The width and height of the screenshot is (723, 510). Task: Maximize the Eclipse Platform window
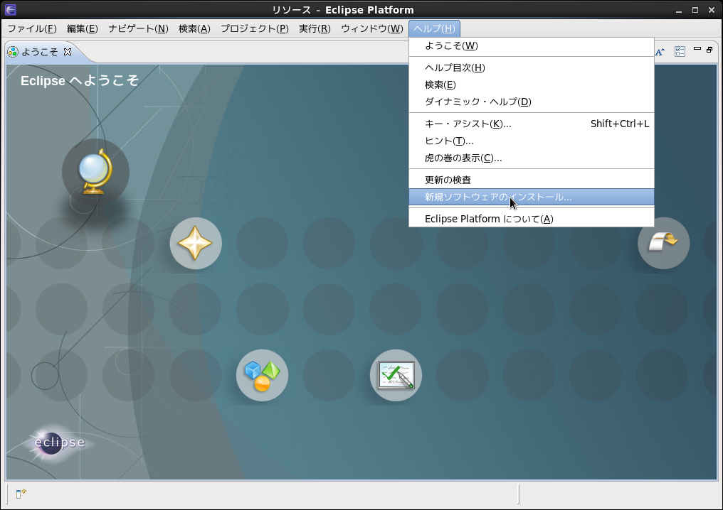click(695, 10)
